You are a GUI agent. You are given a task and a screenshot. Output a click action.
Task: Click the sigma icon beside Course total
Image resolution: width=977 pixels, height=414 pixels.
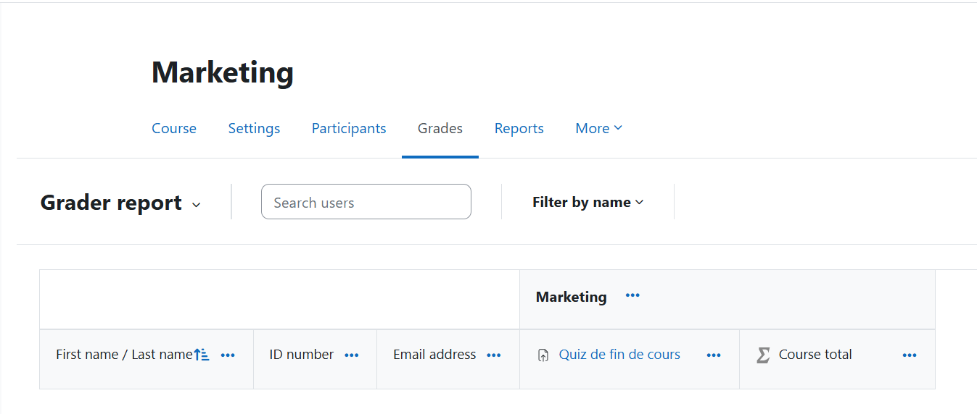point(763,355)
